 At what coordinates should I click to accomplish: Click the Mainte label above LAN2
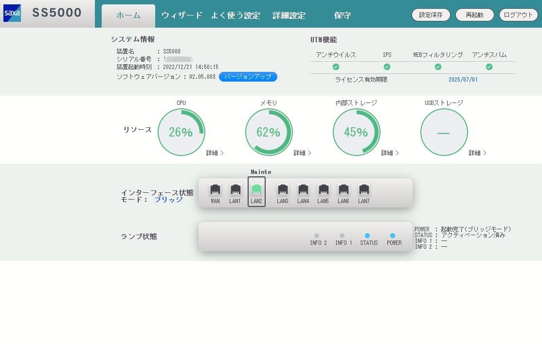tap(261, 172)
